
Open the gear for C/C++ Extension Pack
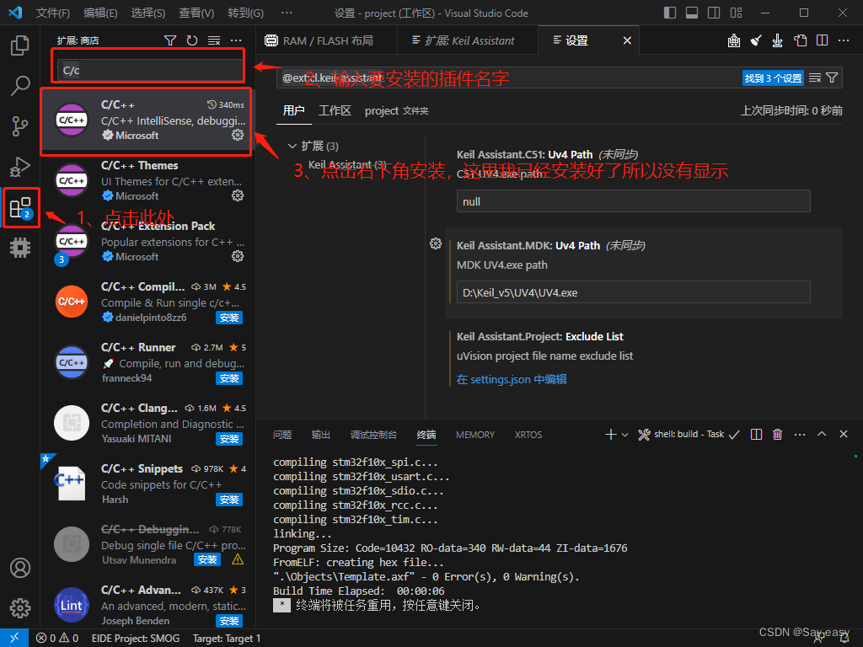pos(237,256)
